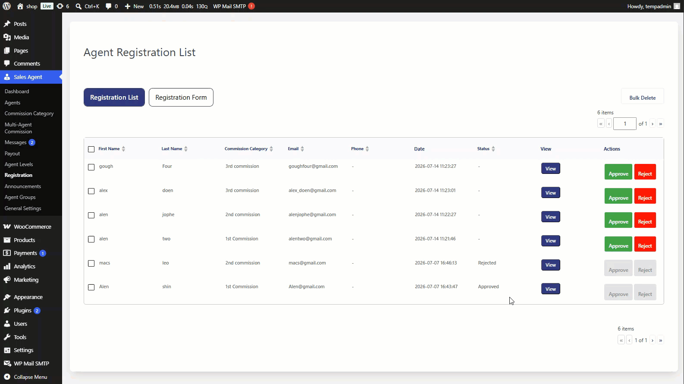This screenshot has height=384, width=684.
Task: Open Announcements submenu item
Action: [23, 186]
